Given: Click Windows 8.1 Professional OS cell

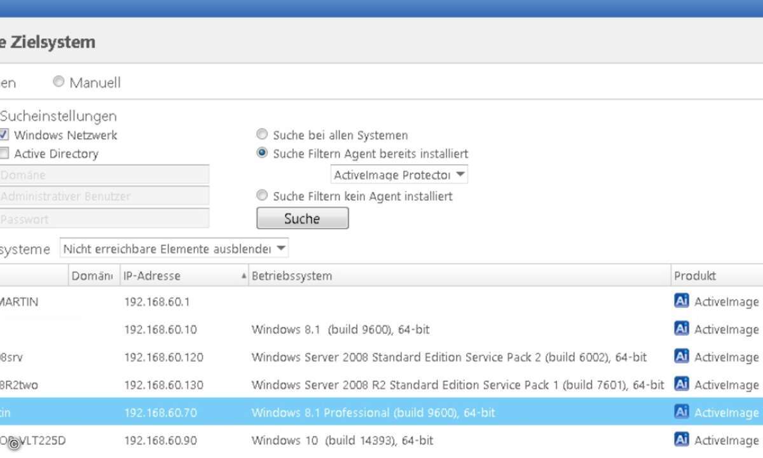Looking at the screenshot, I should pyautogui.click(x=373, y=412).
